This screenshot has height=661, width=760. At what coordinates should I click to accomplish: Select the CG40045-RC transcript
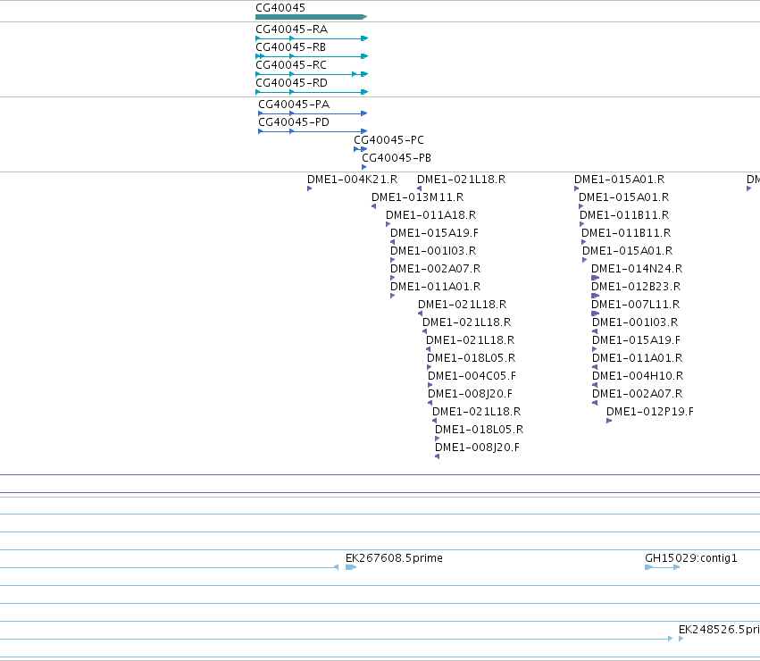tap(312, 74)
